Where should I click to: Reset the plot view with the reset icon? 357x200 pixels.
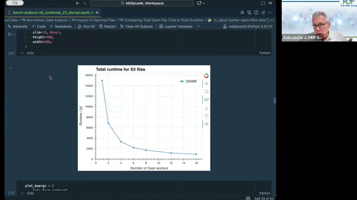[206, 116]
